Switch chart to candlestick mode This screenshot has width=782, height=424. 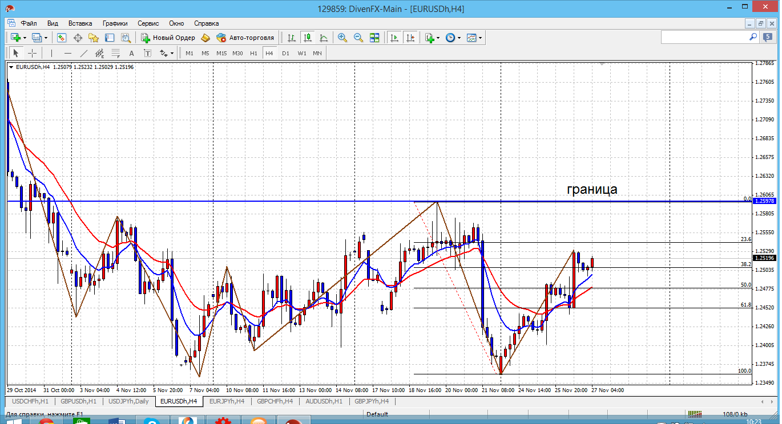(x=308, y=38)
